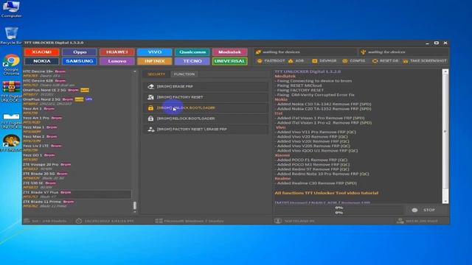Select ZTE Blade 20 5G model
Viewport: 472px width, 265px height.
pos(77,176)
